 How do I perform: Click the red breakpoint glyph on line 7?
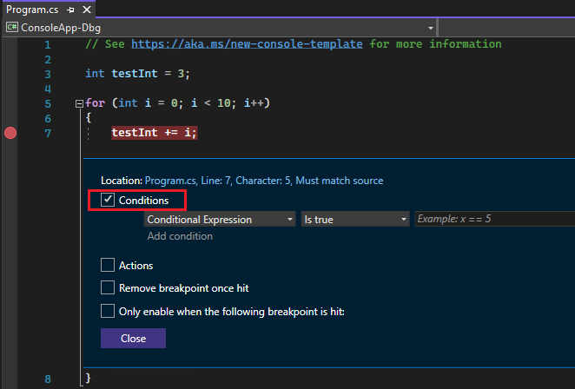[10, 133]
